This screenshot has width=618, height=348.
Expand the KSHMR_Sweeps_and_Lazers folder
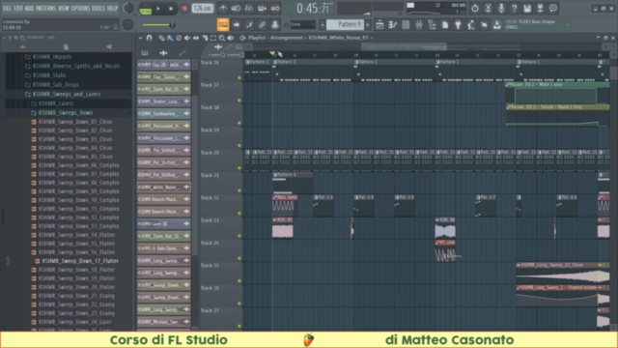point(67,94)
